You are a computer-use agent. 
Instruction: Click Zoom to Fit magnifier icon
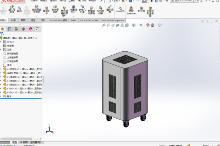coord(104,25)
